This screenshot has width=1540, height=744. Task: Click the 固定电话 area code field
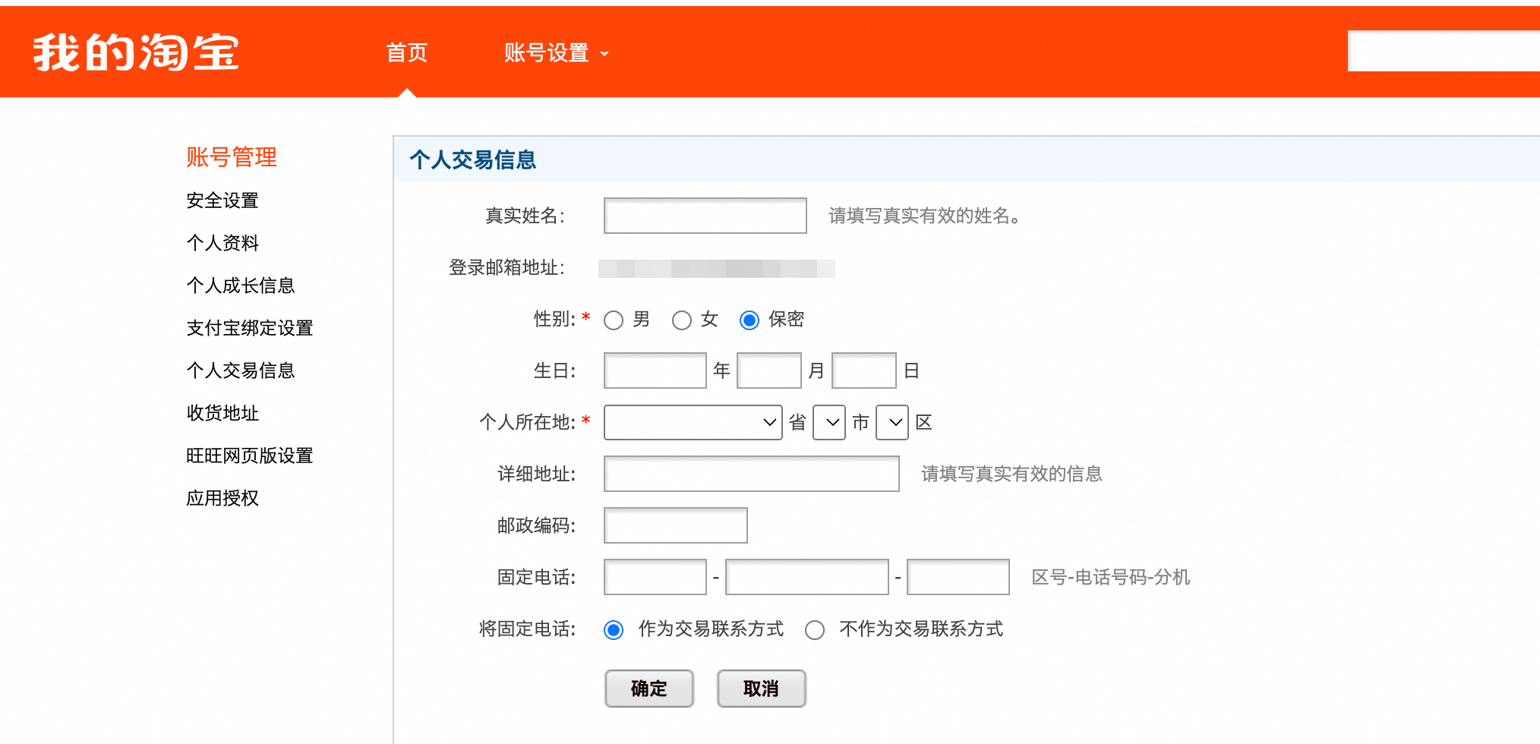coord(655,577)
